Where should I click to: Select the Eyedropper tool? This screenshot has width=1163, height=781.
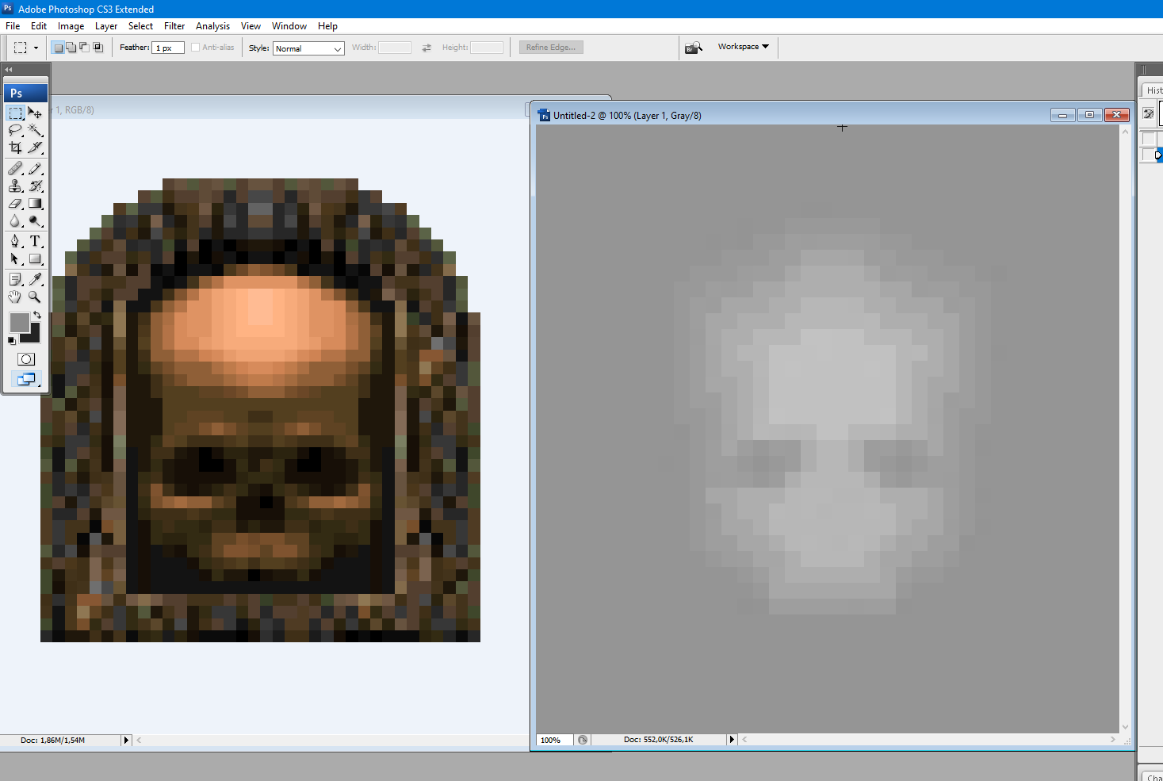tap(35, 279)
